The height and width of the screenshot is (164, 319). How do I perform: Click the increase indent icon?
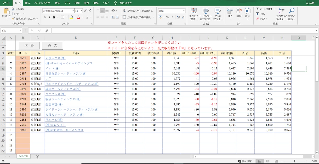click(x=118, y=17)
